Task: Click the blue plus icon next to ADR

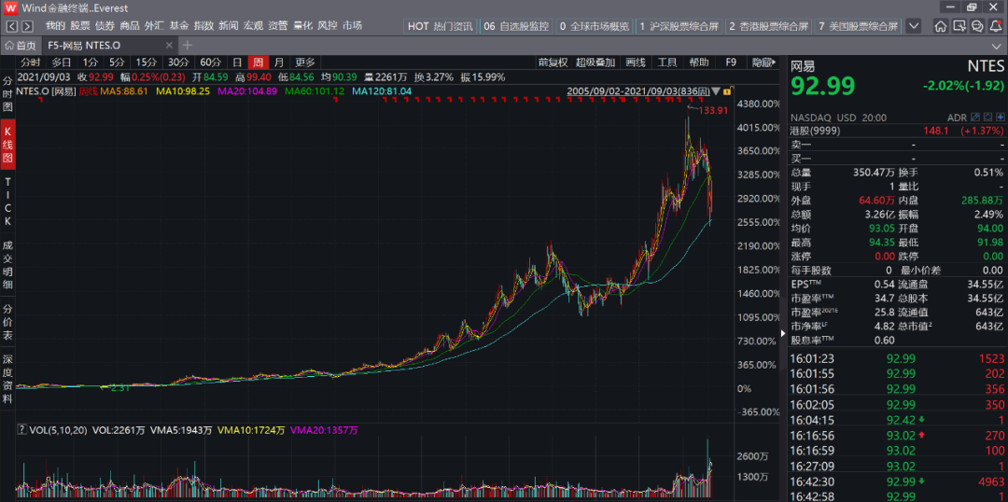Action: tap(1002, 118)
